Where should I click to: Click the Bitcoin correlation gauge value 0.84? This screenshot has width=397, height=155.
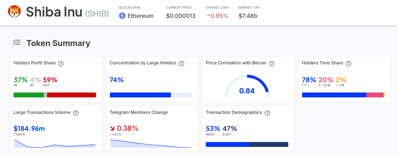pos(247,91)
